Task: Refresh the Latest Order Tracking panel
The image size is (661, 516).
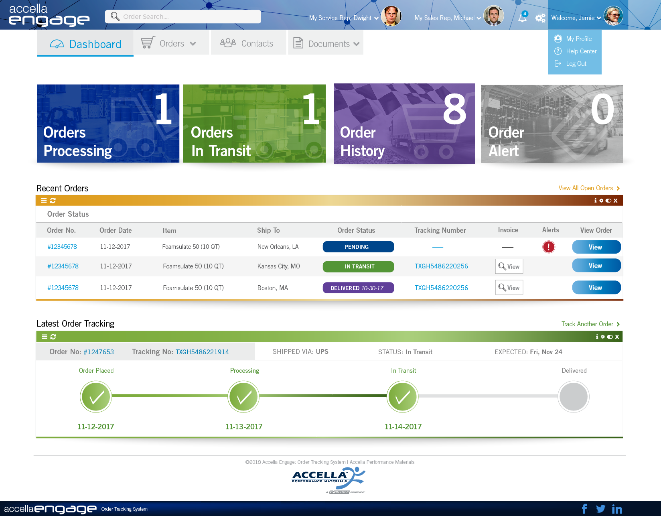Action: (53, 337)
